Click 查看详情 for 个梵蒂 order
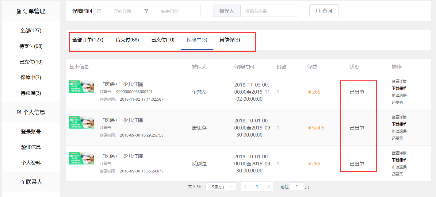This screenshot has width=436, height=197. click(x=399, y=82)
